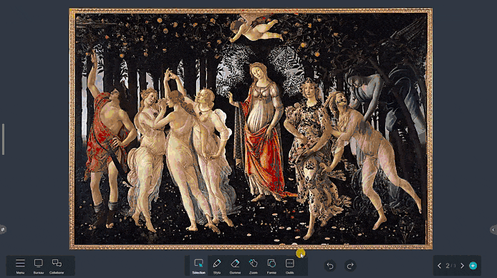The height and width of the screenshot is (278, 497).
Task: Go to the previous page
Action: [439, 266]
